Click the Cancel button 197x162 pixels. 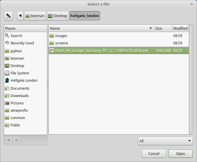(x=154, y=153)
